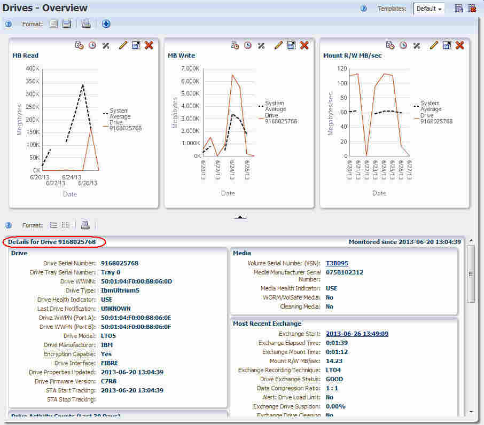
Task: Select the wide graph layout format
Action: (x=67, y=23)
